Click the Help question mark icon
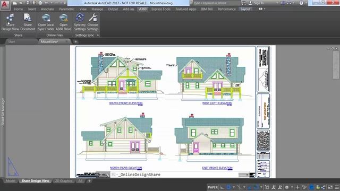 pos(301,3)
